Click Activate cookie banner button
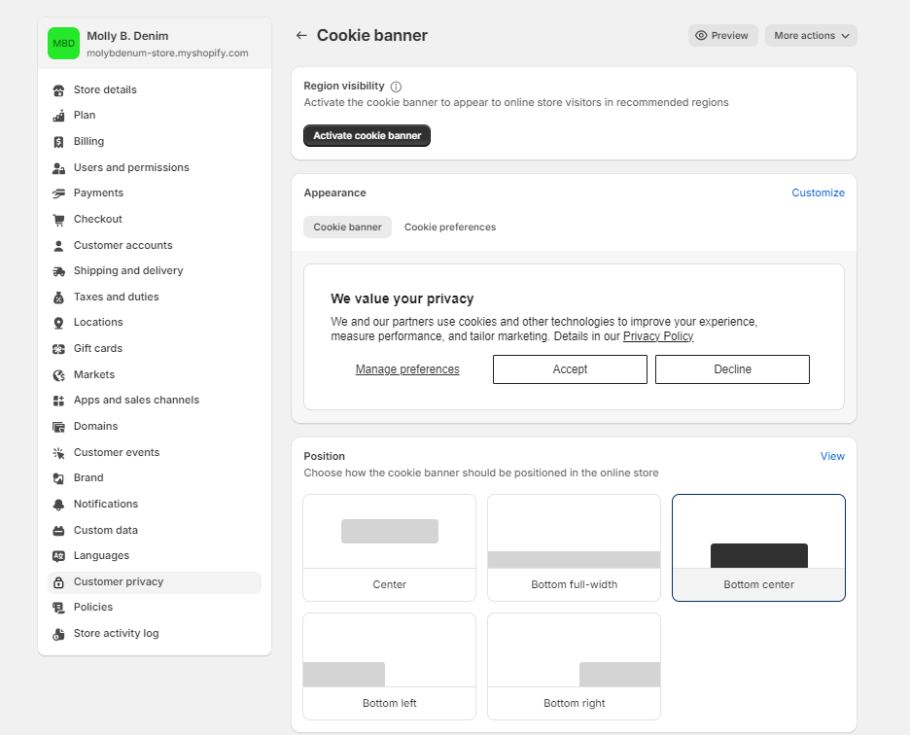This screenshot has height=735, width=910. pyautogui.click(x=367, y=135)
